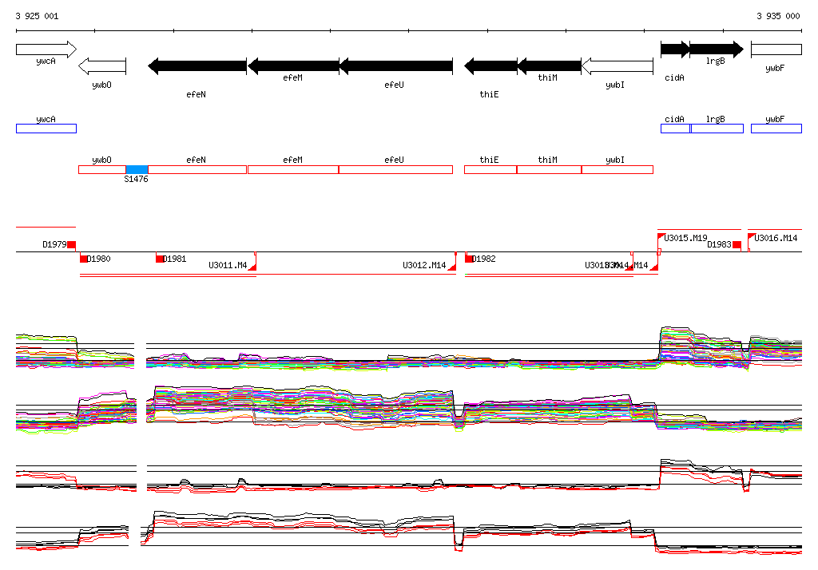Click the white ywbF gene box at top
The width and height of the screenshot is (818, 570).
click(776, 49)
